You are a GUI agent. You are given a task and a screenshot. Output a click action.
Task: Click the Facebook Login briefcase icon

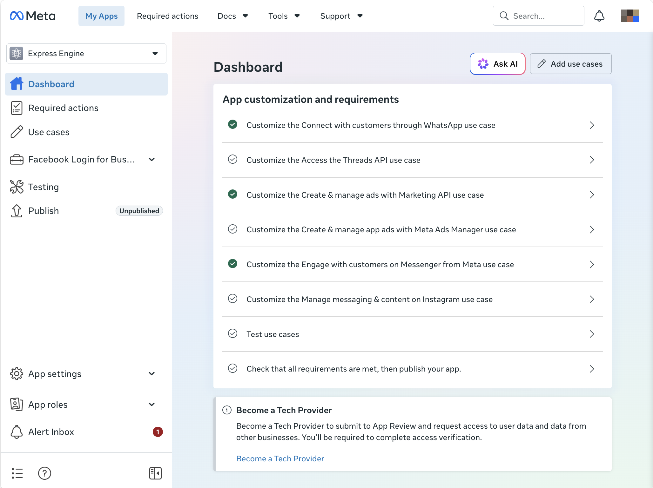point(17,159)
